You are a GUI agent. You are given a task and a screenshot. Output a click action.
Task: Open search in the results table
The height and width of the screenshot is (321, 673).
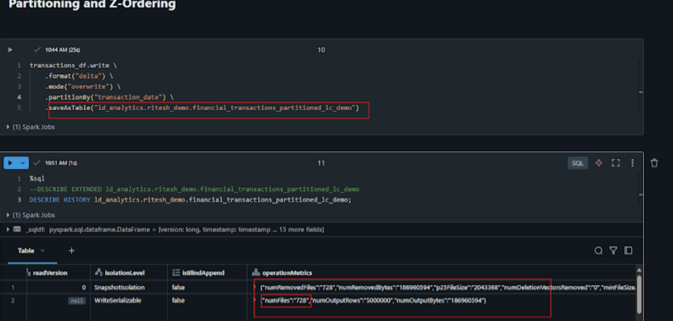point(599,250)
